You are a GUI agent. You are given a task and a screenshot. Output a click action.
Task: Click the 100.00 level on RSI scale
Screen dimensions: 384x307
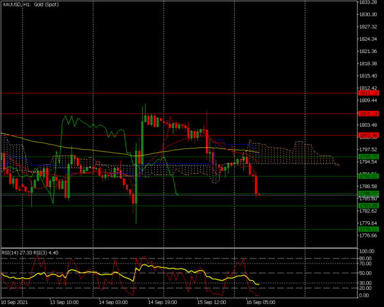point(367,251)
